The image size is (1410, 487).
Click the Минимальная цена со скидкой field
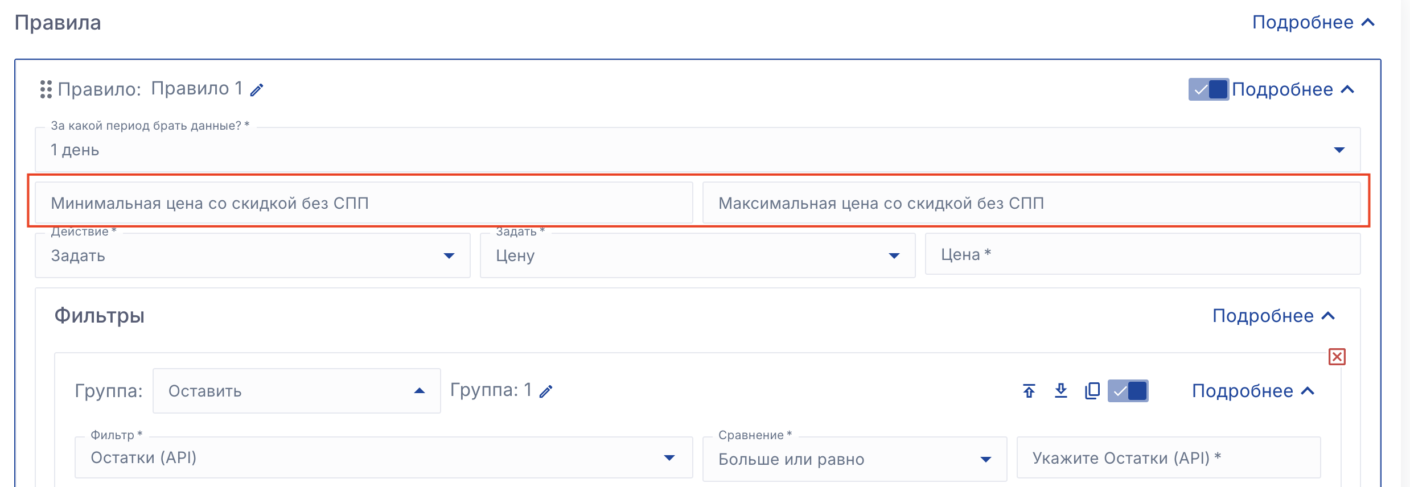pos(363,203)
